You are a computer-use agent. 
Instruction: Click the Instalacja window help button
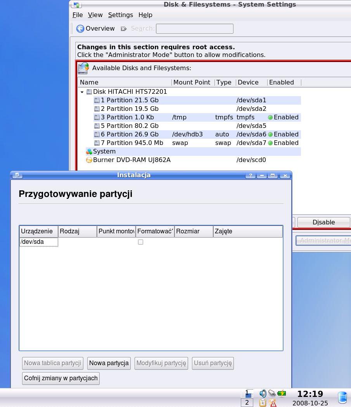(x=251, y=175)
